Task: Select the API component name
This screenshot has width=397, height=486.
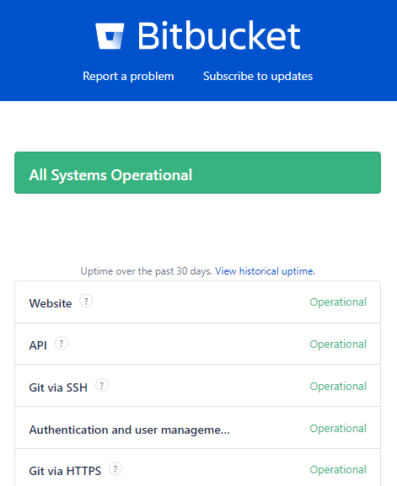Action: (38, 345)
